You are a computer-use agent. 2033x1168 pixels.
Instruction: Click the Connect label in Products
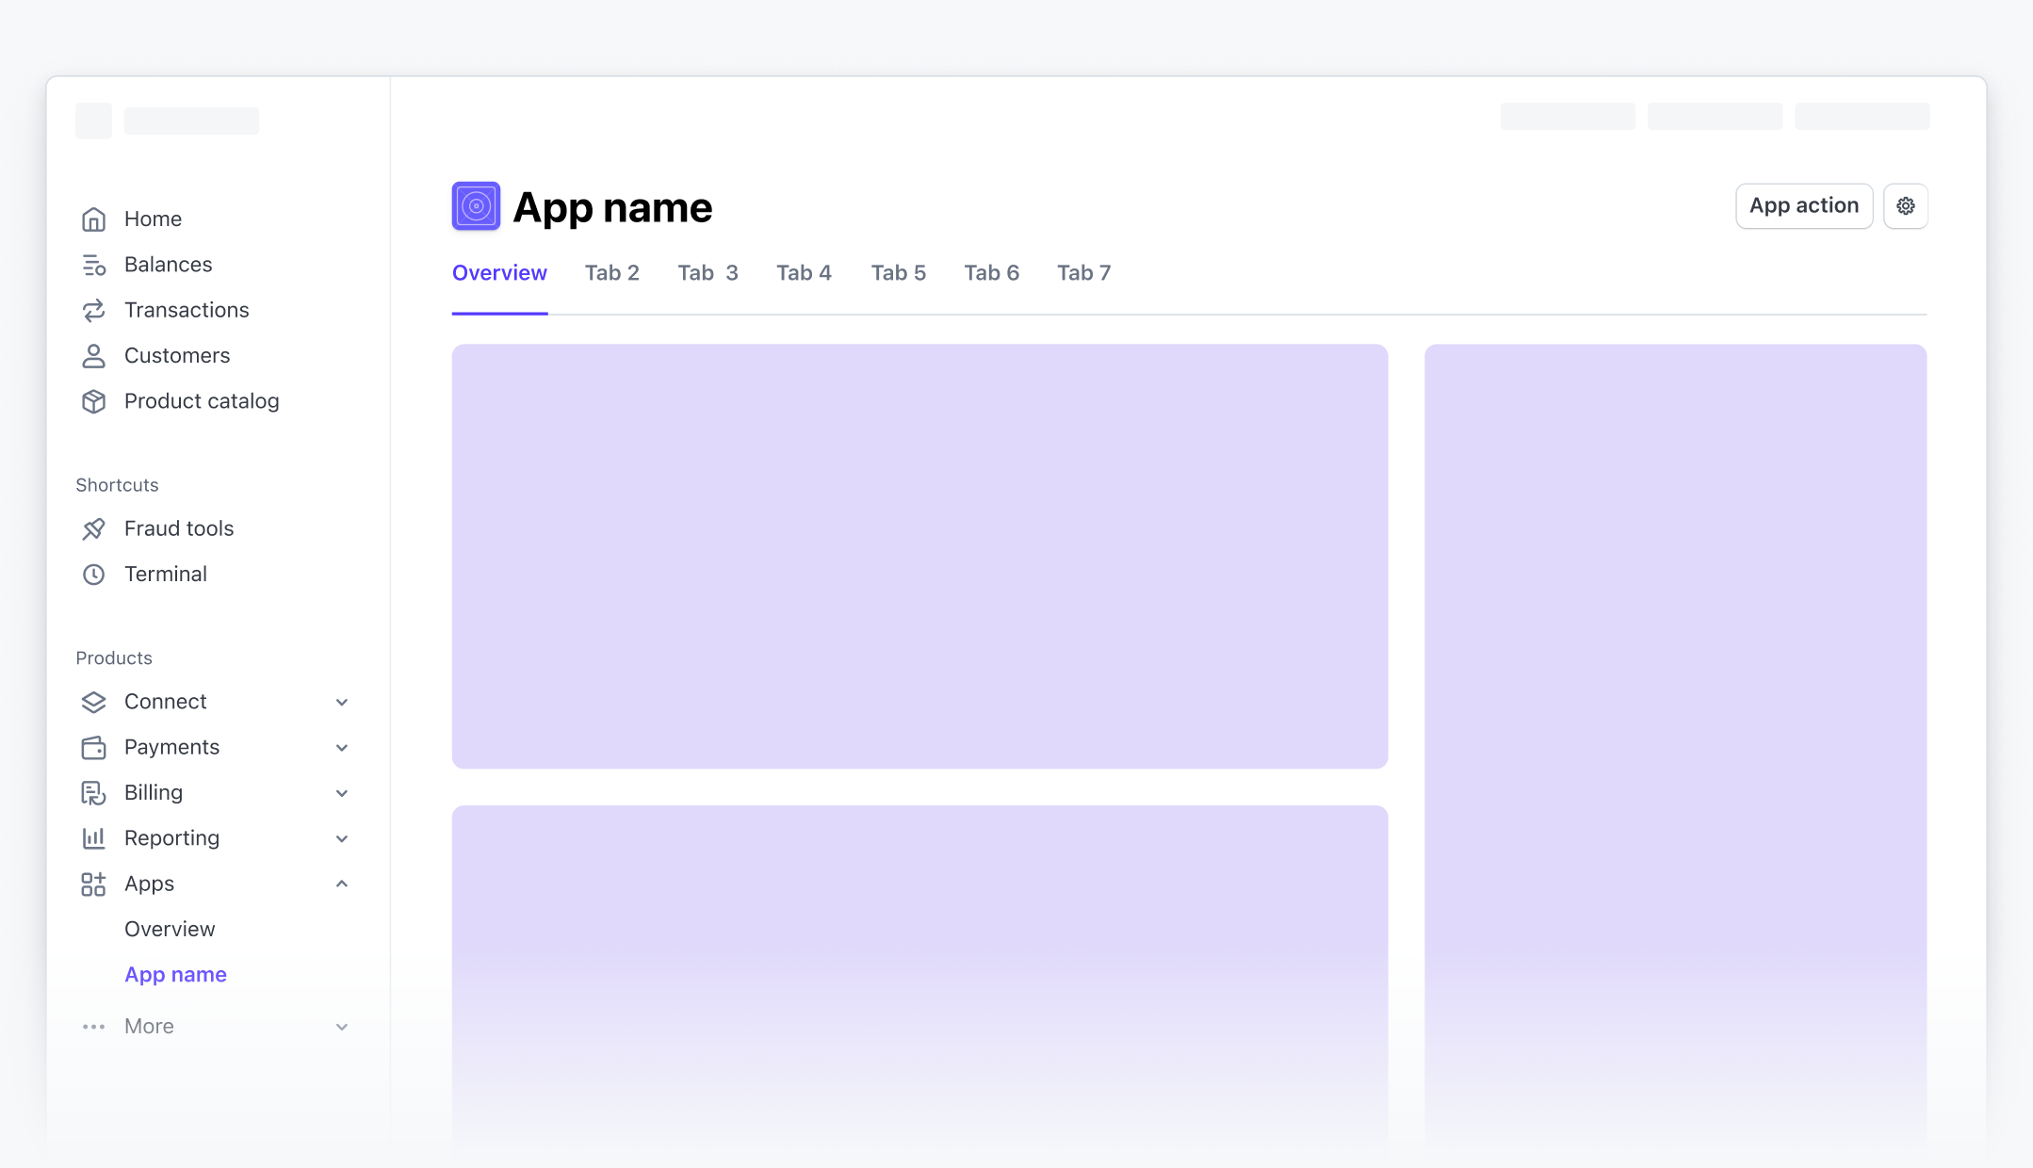[166, 702]
